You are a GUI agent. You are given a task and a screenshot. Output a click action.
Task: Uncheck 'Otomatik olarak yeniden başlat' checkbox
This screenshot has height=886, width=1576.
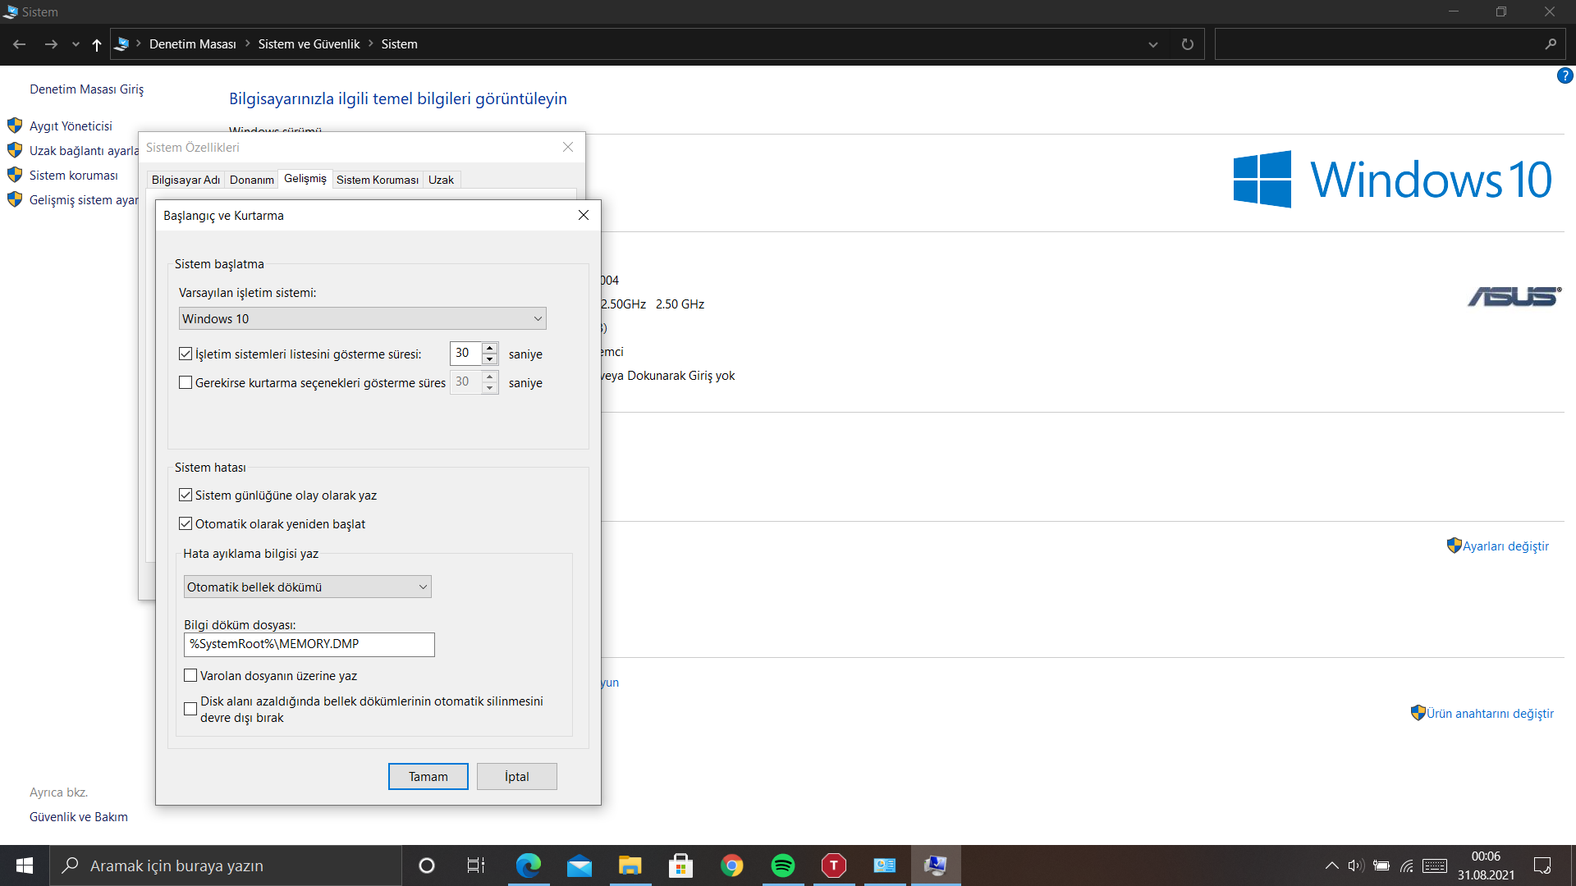click(x=186, y=523)
